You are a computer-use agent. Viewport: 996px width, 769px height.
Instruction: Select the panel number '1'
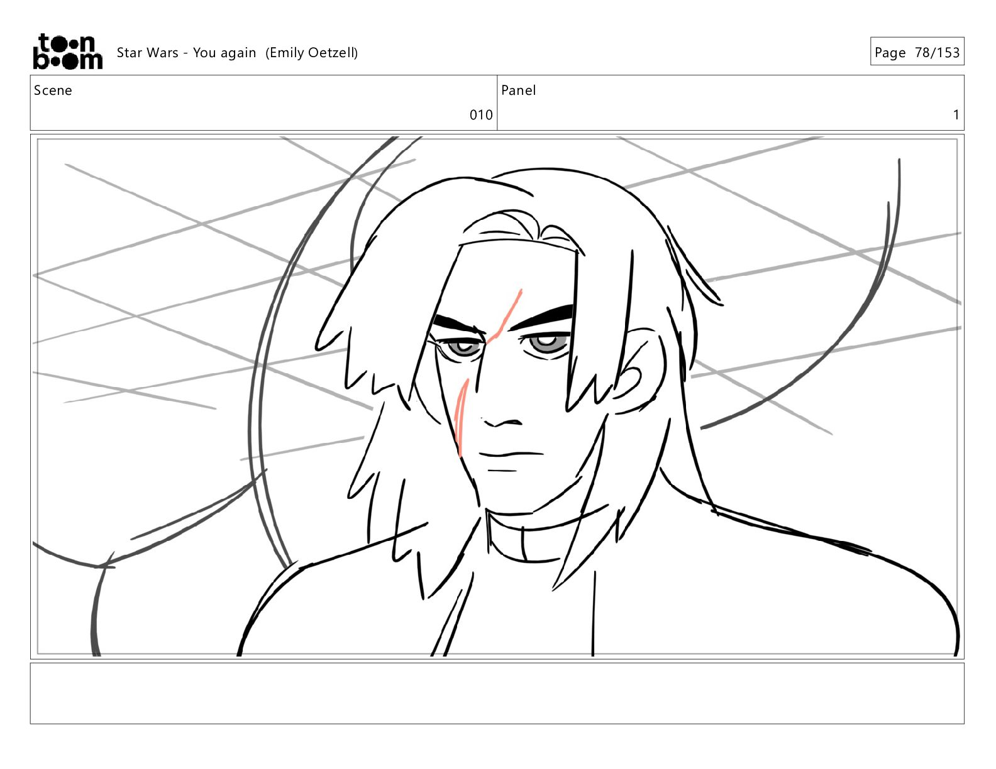pos(956,115)
